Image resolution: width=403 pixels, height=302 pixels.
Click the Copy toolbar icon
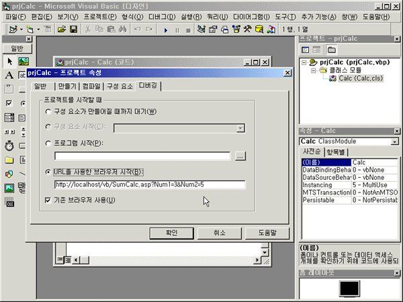point(99,30)
